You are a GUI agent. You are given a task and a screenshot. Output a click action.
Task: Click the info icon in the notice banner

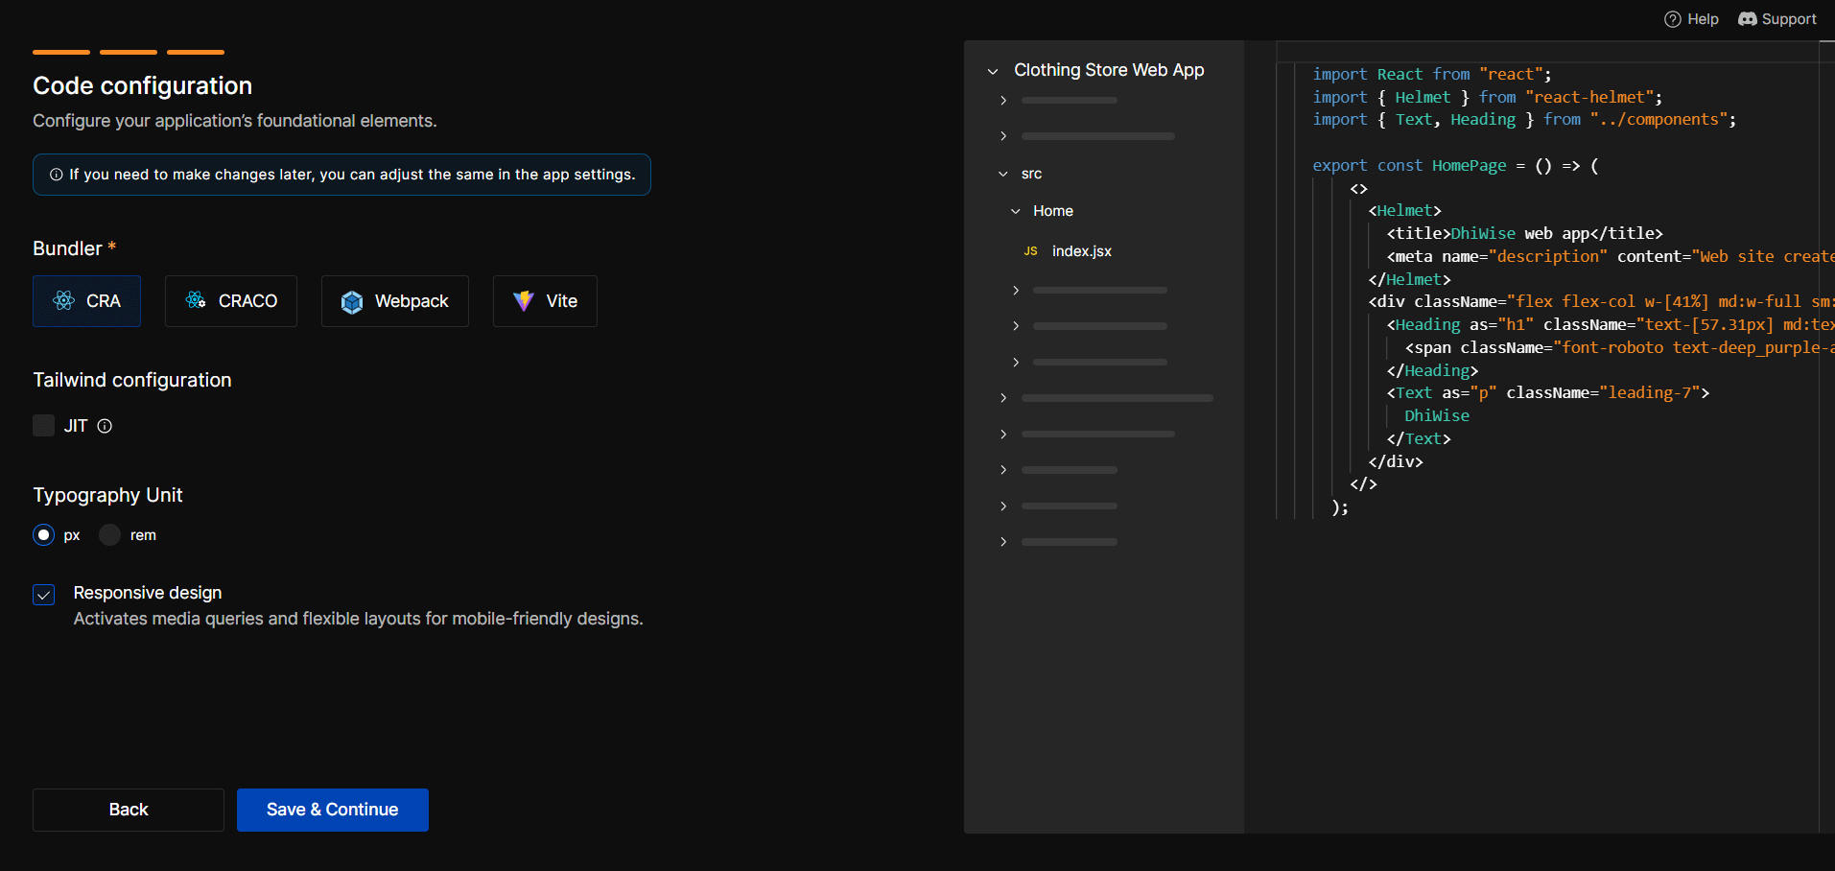coord(57,175)
